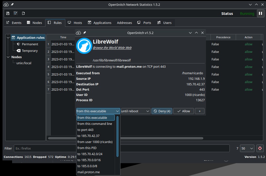This screenshot has height=176, width=266.
Task: Toggle the pin icon in the OpenSnitch v1.5.2 dialog
Action: pyautogui.click(x=84, y=33)
